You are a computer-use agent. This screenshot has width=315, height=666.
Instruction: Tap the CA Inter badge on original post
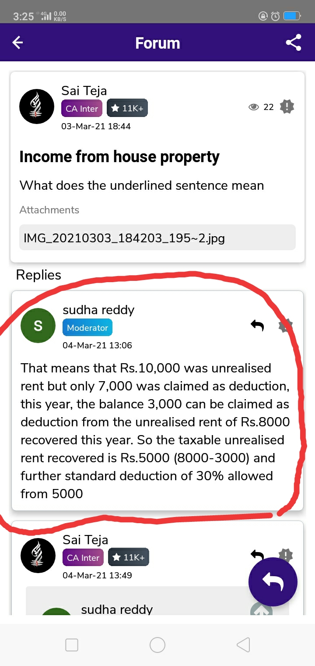[82, 109]
